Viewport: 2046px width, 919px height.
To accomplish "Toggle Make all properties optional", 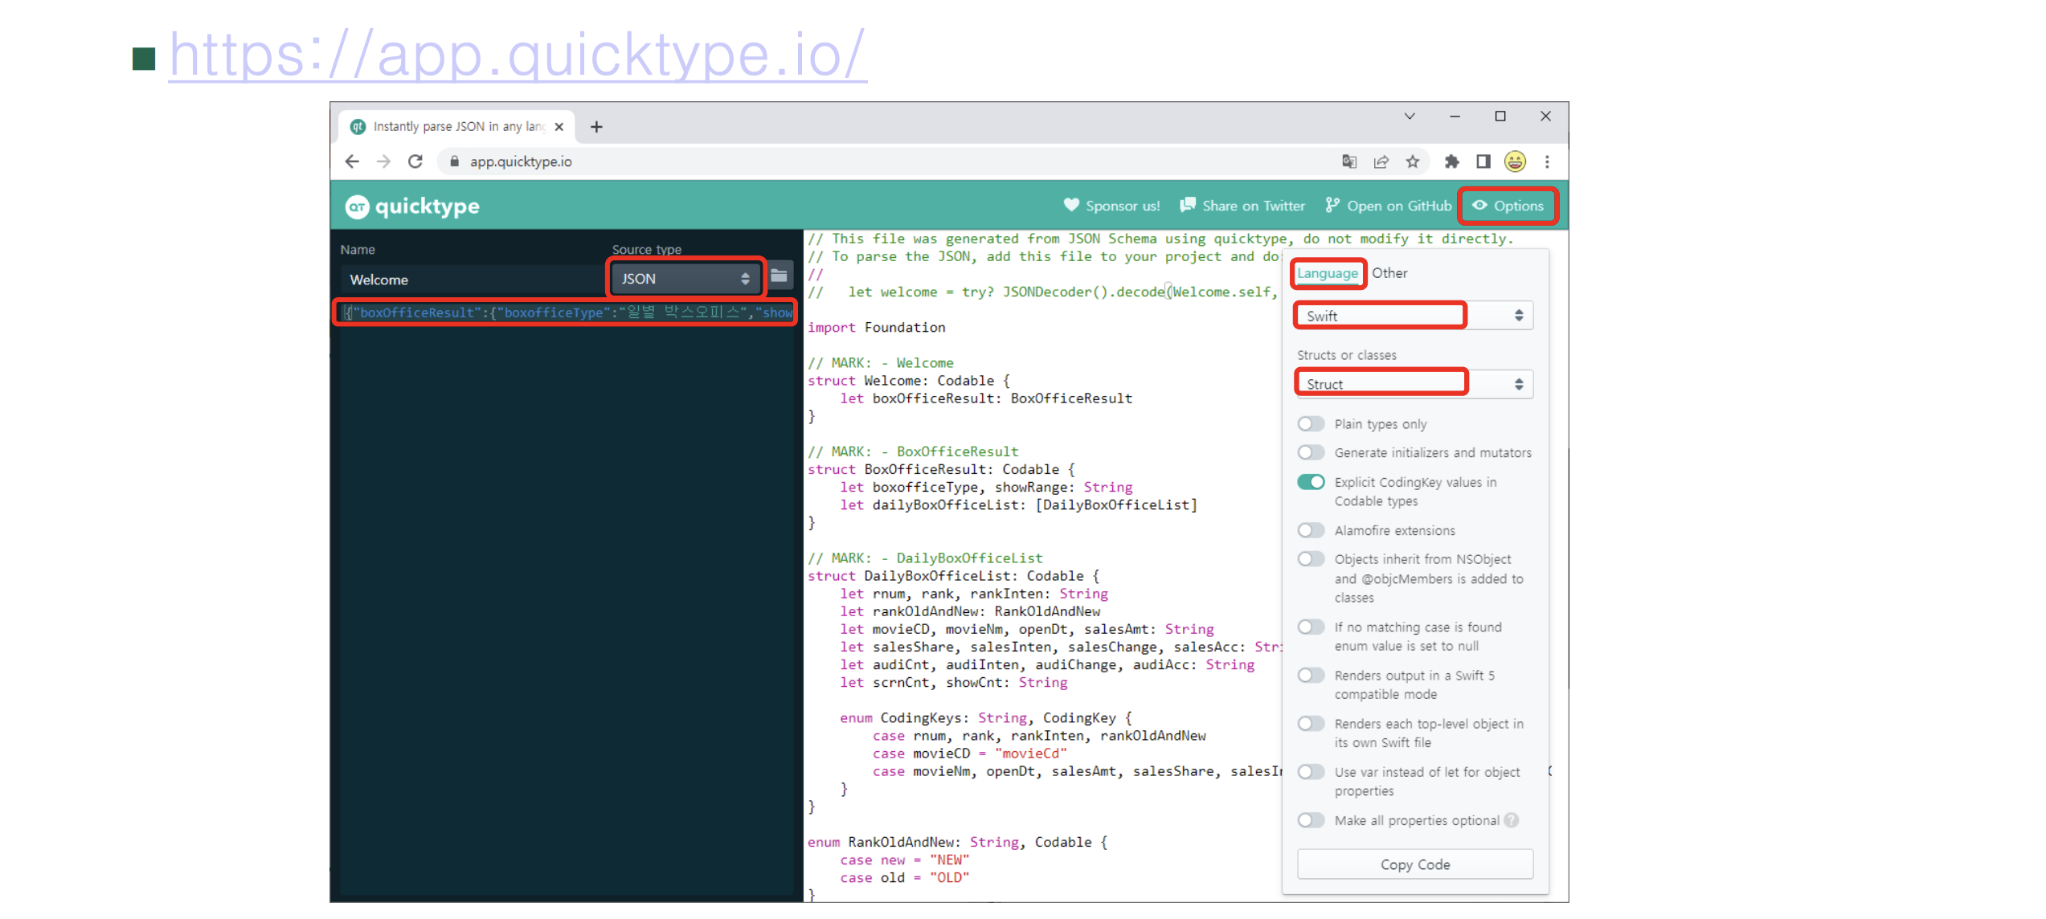I will click(1311, 820).
